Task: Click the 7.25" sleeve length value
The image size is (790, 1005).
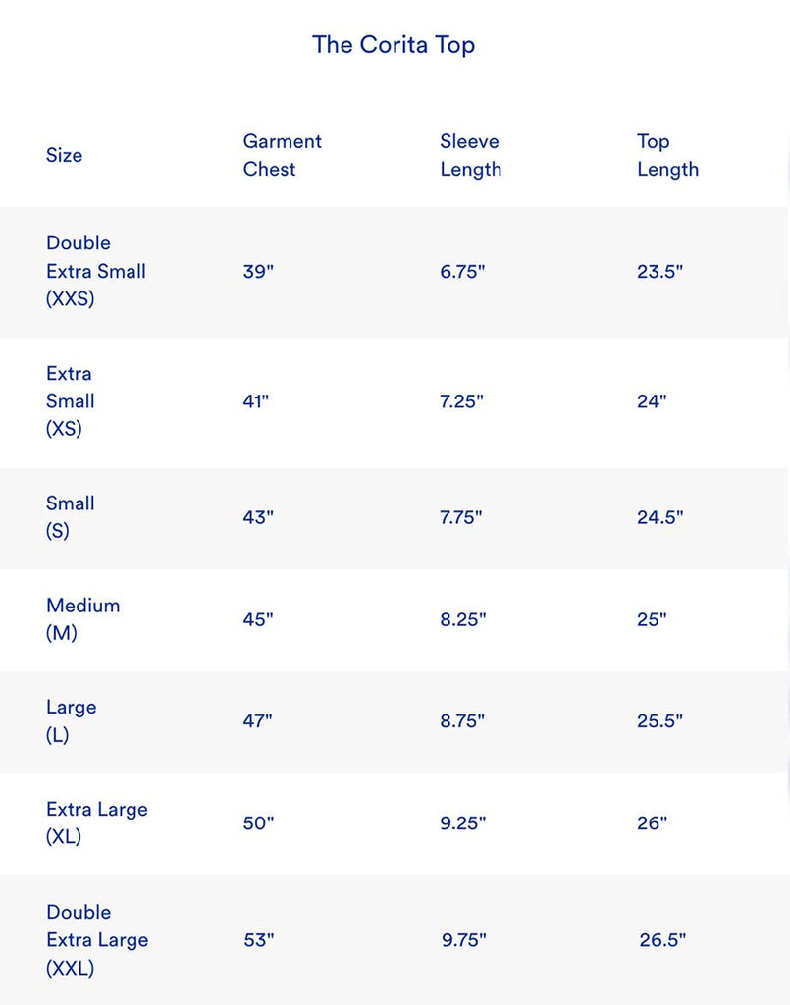Action: [x=461, y=401]
